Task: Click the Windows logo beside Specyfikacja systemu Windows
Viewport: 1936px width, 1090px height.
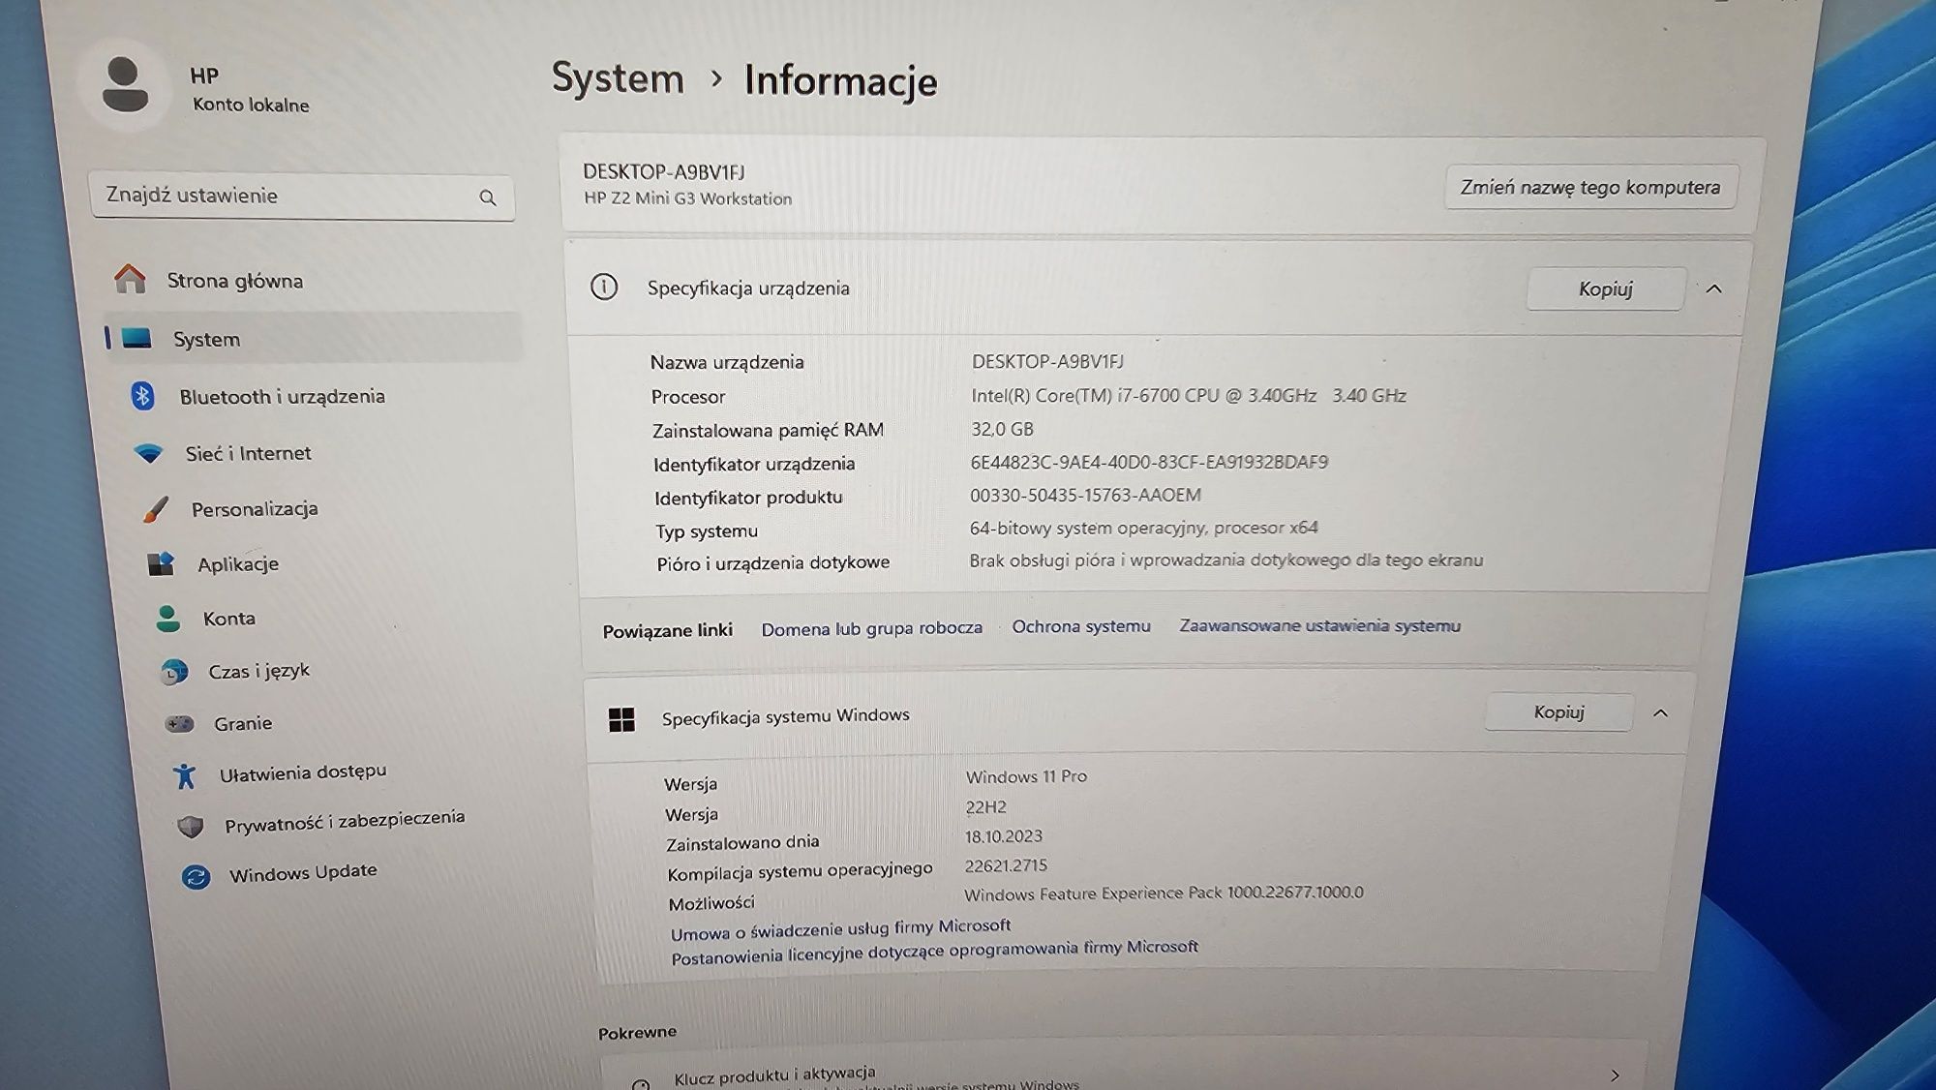Action: point(621,719)
